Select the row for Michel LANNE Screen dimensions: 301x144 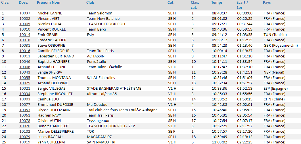pyautogui.click(x=150, y=13)
